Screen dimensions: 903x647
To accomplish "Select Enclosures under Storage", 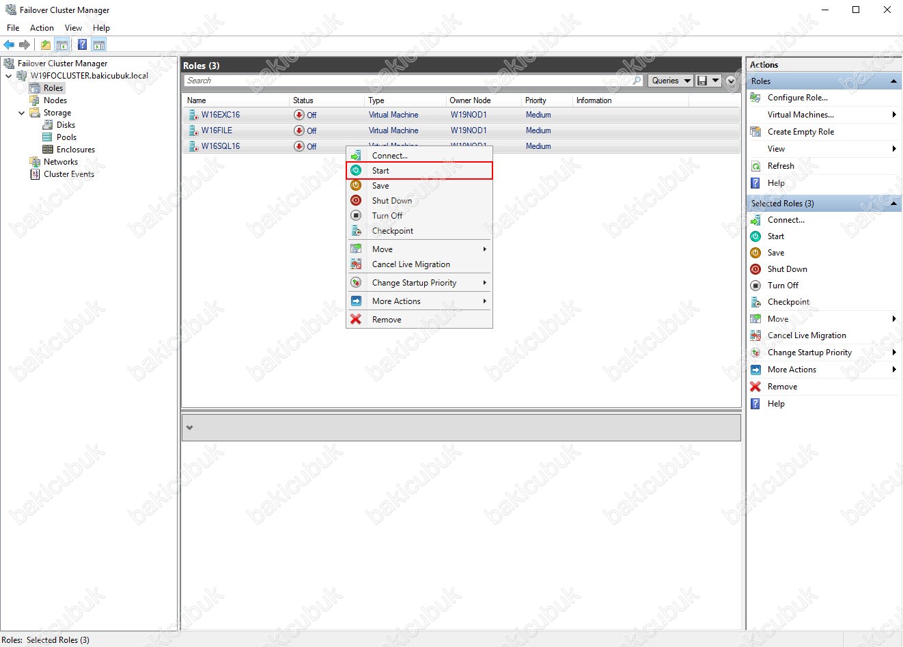I will (x=75, y=150).
